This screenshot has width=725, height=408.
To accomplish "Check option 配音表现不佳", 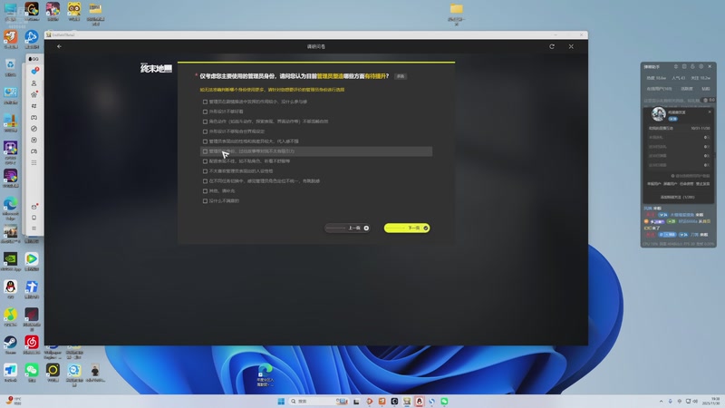I will [205, 161].
